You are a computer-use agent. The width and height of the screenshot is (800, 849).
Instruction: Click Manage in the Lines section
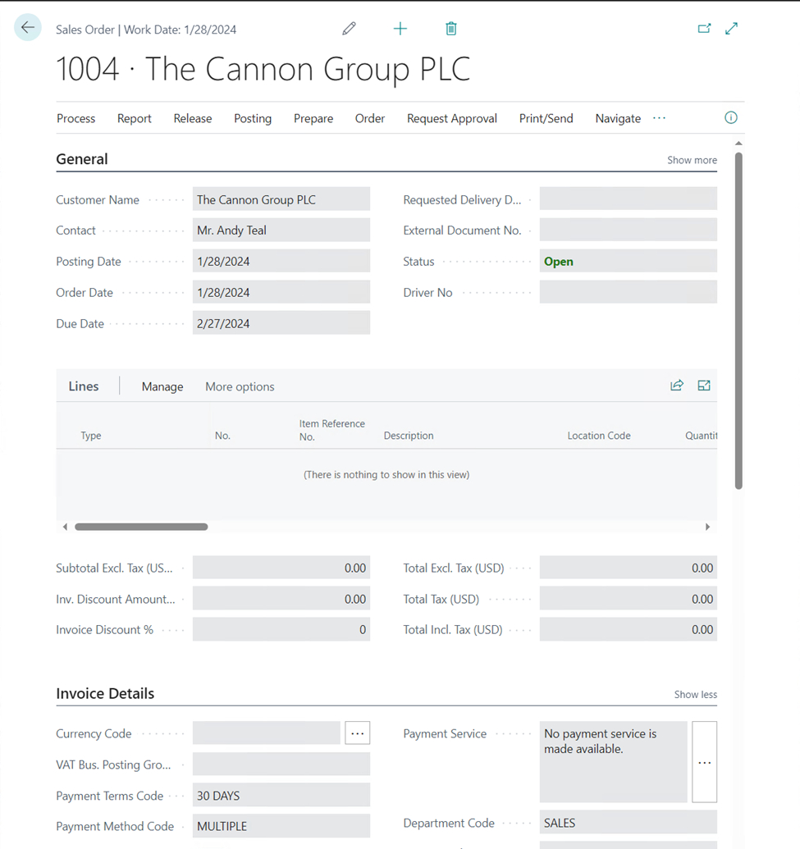tap(162, 386)
